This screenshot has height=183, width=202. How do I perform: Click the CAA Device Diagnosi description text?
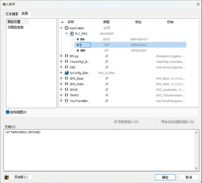pyautogui.click(x=170, y=67)
